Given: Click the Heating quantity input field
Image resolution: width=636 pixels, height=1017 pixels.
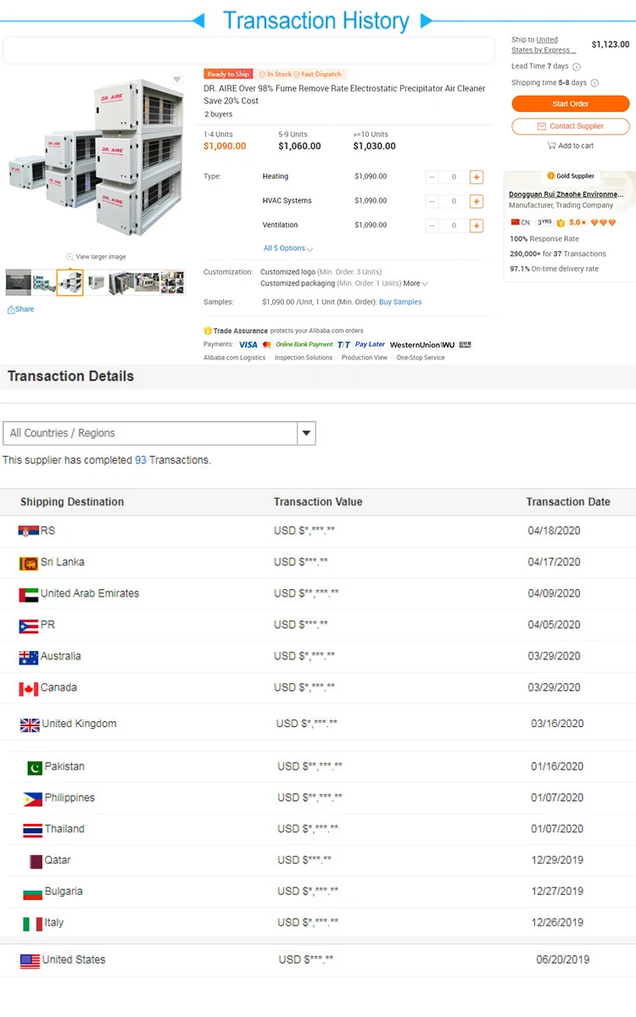Looking at the screenshot, I should 455,177.
